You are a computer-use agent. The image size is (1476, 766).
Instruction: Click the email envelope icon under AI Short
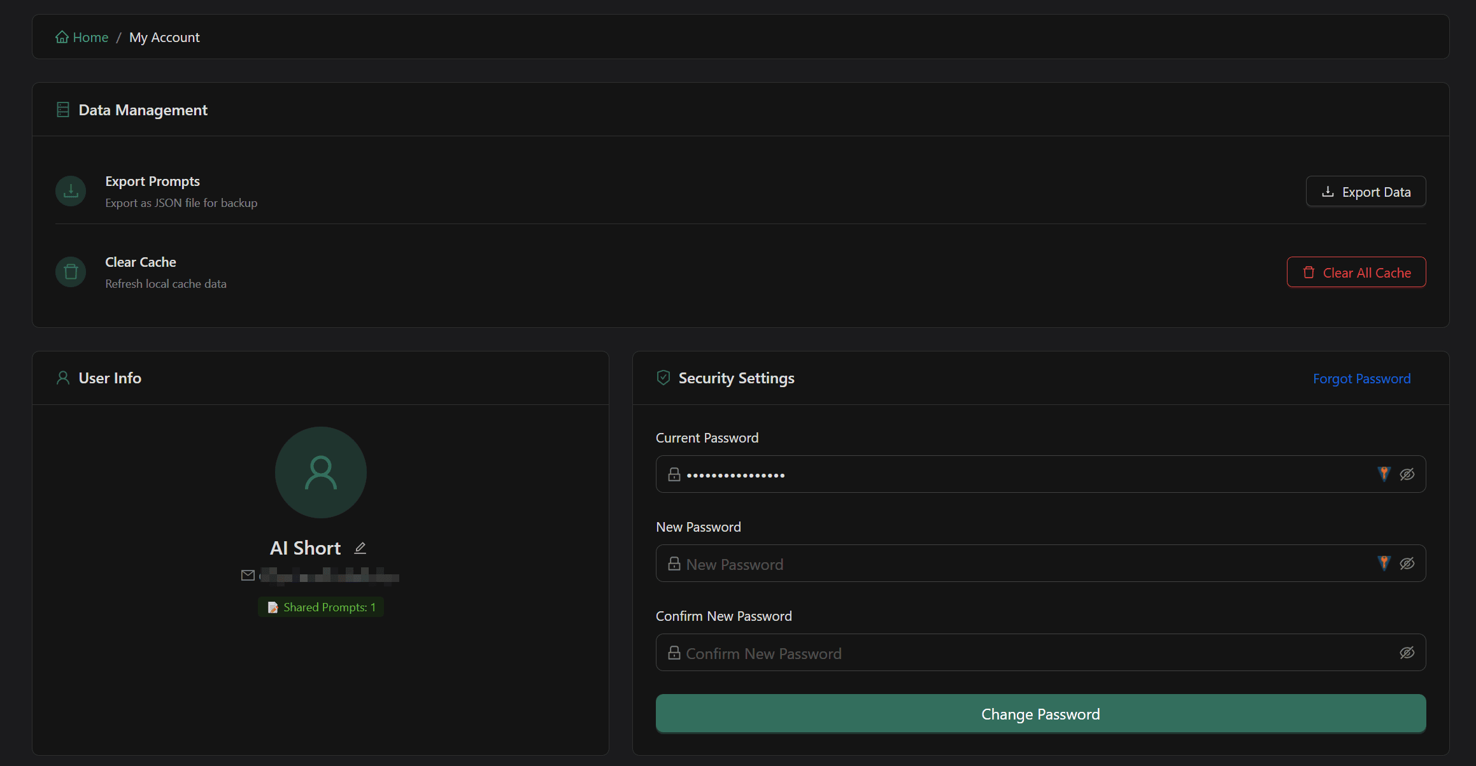[248, 576]
